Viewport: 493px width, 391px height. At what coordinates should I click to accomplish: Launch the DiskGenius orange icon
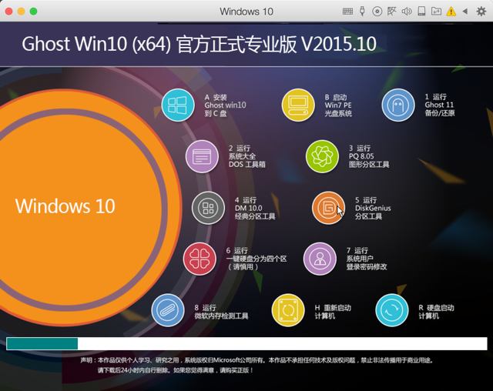click(328, 208)
